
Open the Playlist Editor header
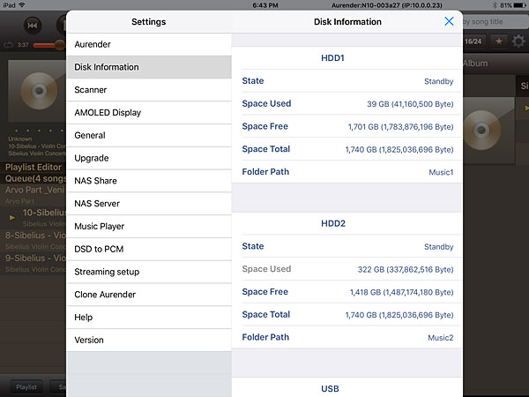(34, 167)
